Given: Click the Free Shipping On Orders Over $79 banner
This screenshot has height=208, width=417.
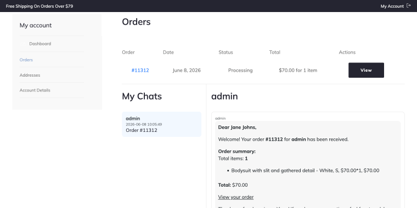Looking at the screenshot, I should coord(40,6).
